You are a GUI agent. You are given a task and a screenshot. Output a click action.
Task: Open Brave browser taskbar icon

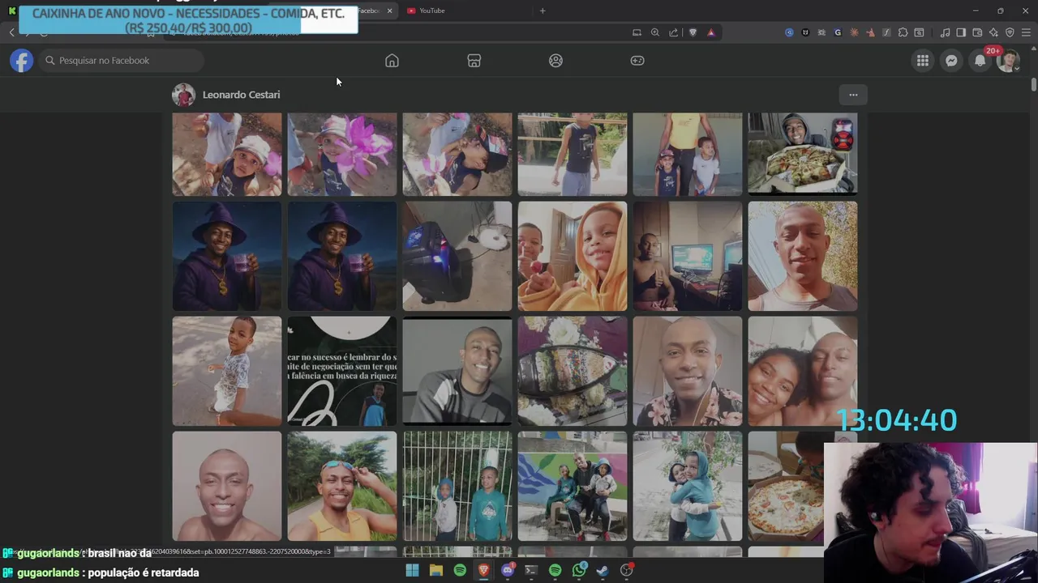483,571
